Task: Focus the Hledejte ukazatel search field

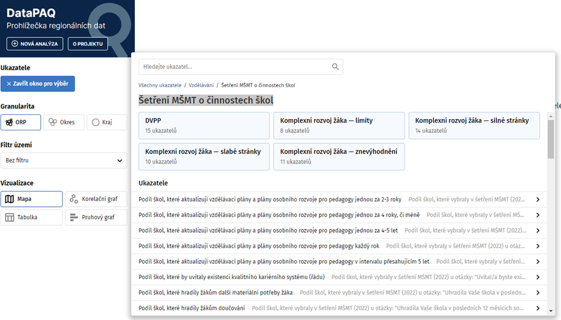Action: pyautogui.click(x=234, y=67)
